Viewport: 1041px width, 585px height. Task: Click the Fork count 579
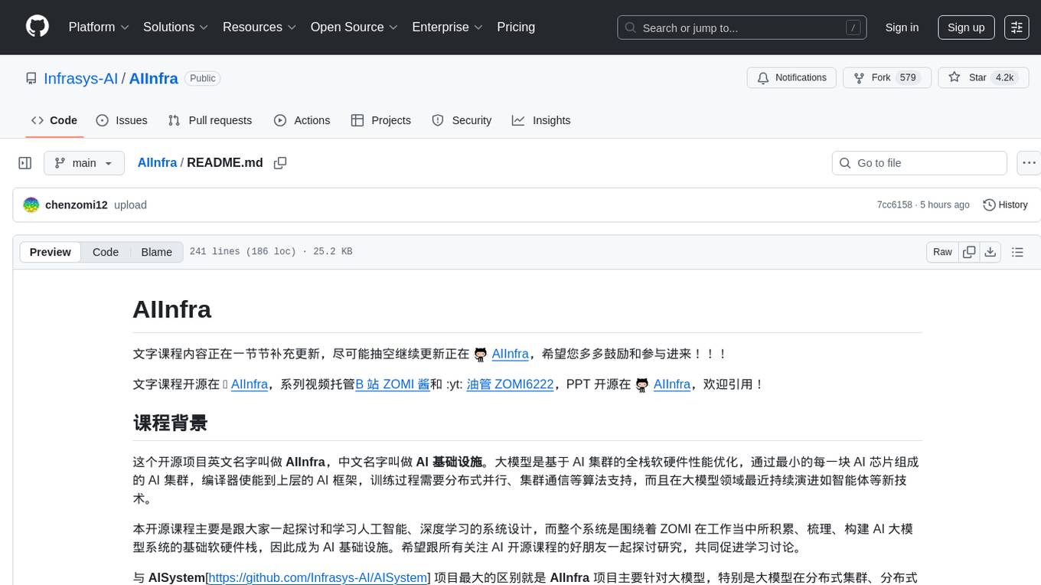pyautogui.click(x=908, y=78)
